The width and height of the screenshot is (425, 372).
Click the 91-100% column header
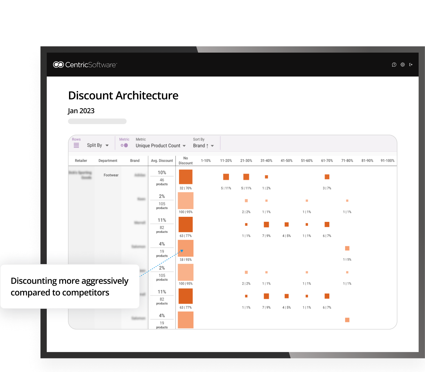387,160
